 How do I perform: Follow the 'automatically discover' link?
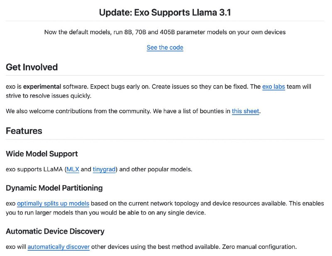coord(59,247)
